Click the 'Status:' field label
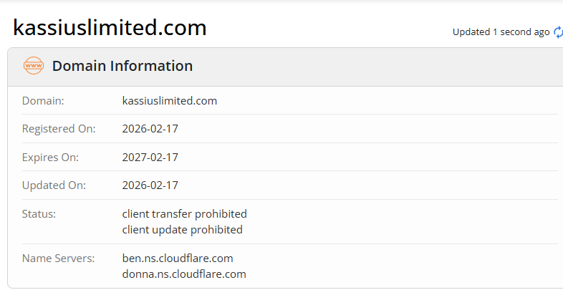Image resolution: width=563 pixels, height=290 pixels. coord(39,213)
